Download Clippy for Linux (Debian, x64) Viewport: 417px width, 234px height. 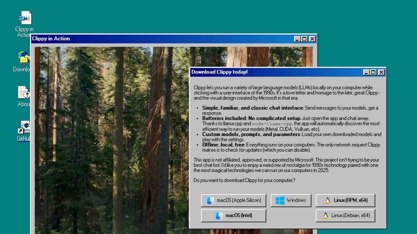click(x=345, y=215)
